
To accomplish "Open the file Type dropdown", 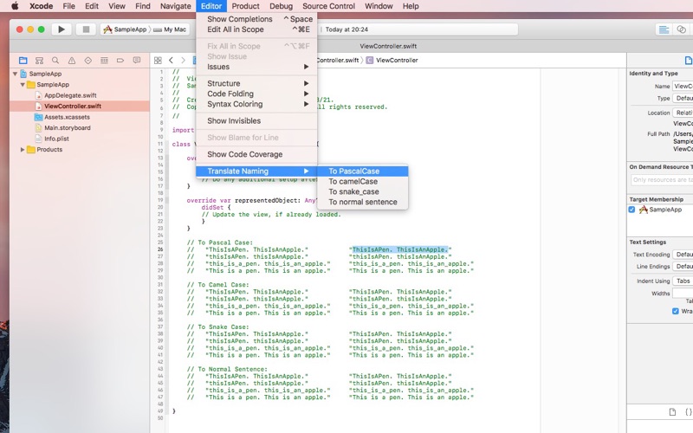I will [x=683, y=98].
